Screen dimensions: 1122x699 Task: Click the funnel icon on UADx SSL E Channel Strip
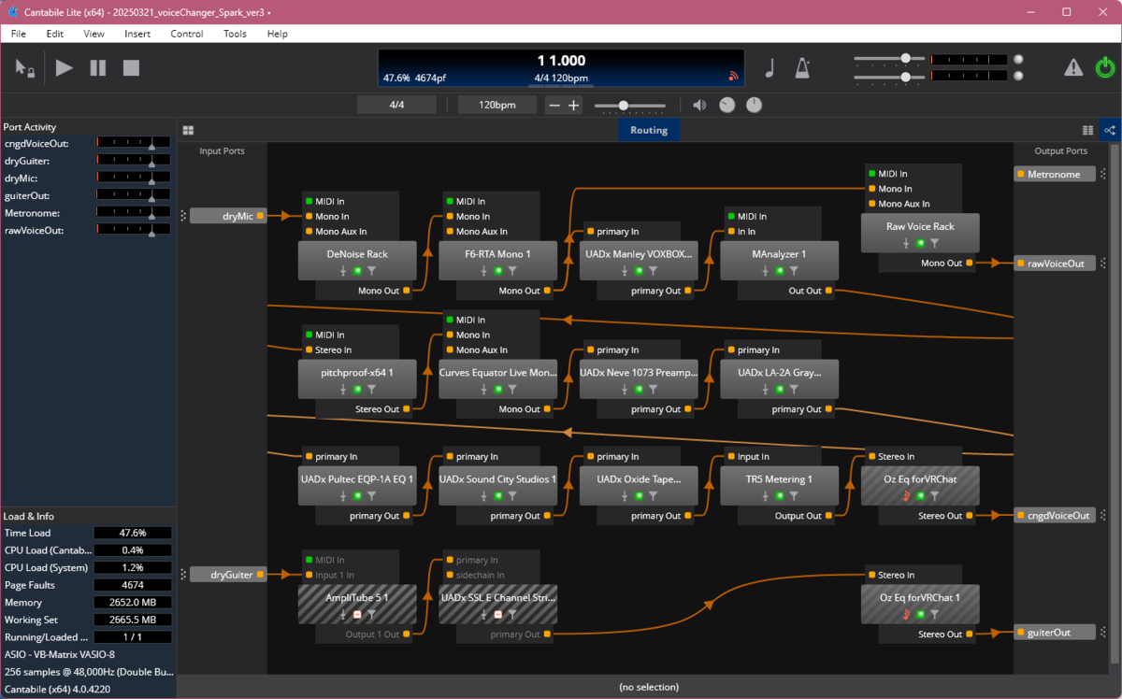point(511,615)
